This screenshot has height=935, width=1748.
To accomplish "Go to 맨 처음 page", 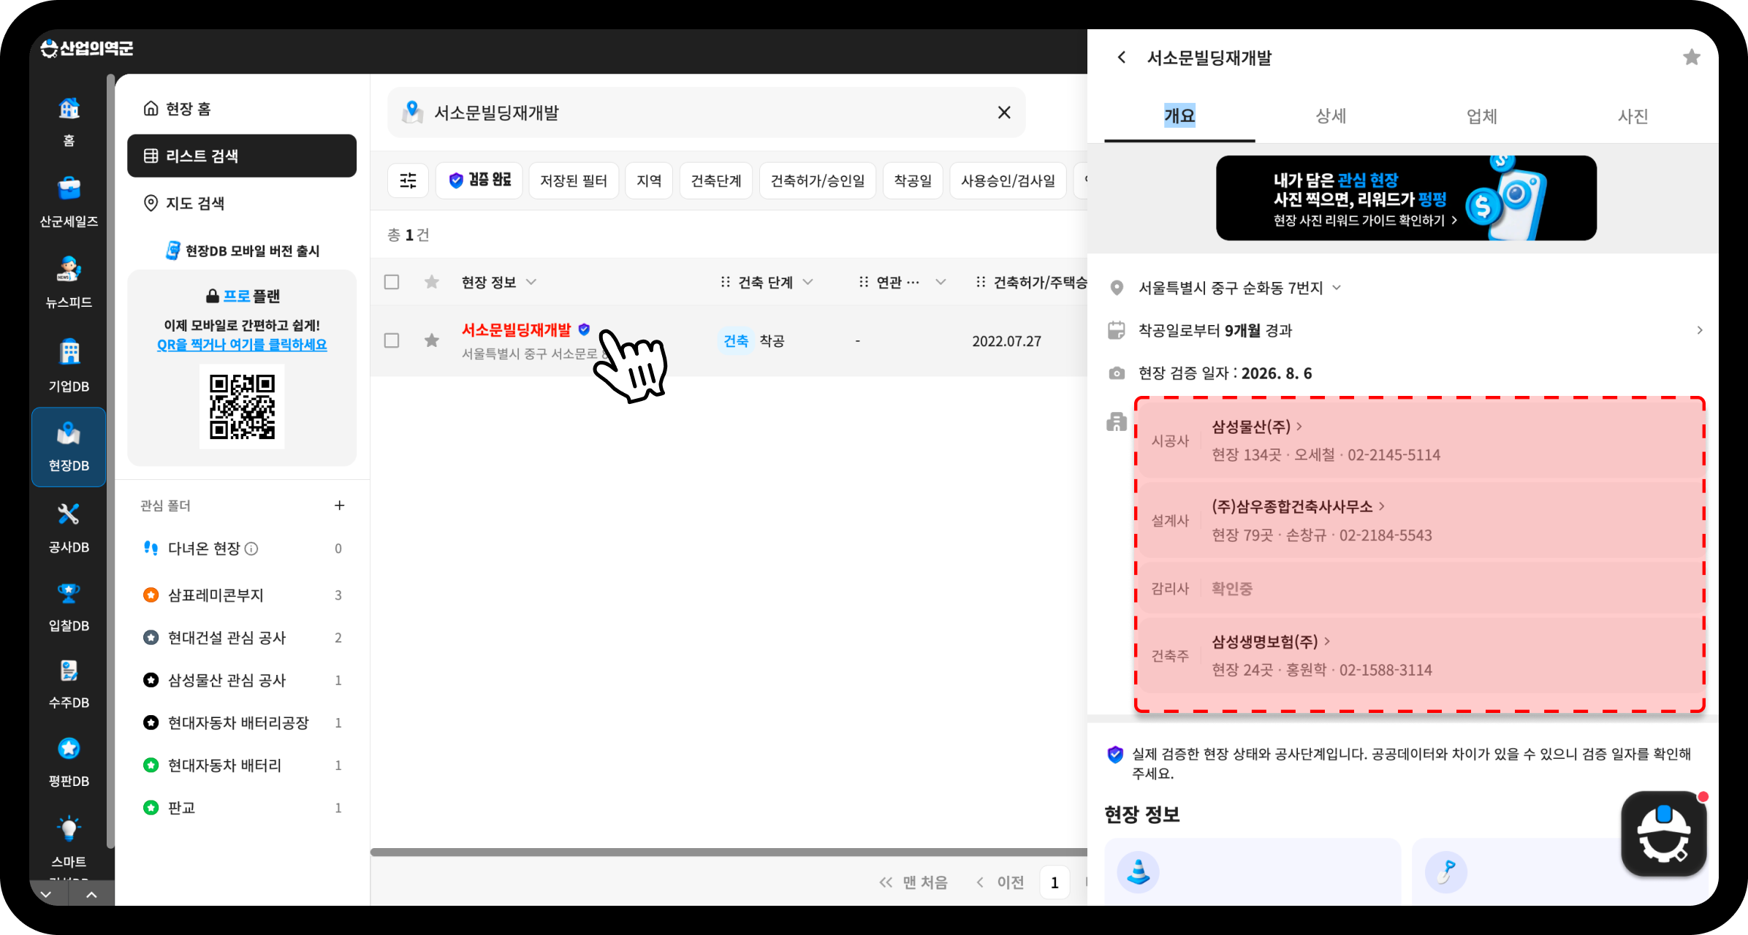I will [913, 882].
